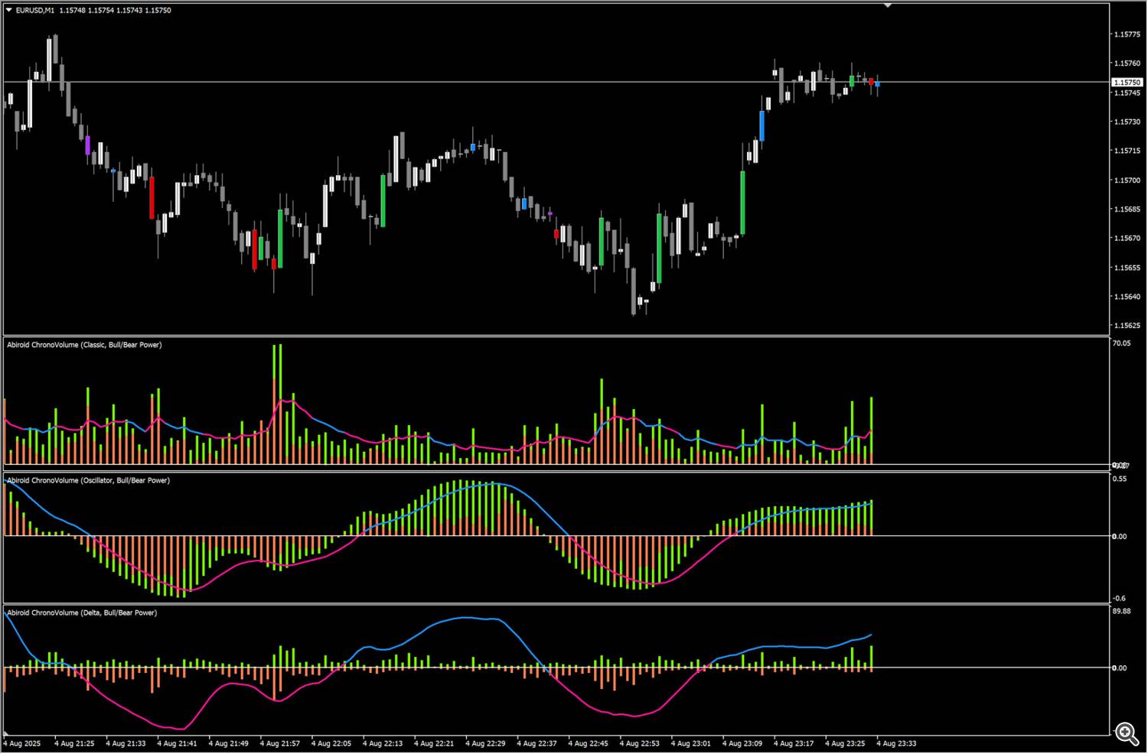Click the tall purple candle near 21:25
This screenshot has width=1148, height=754.
coord(87,145)
